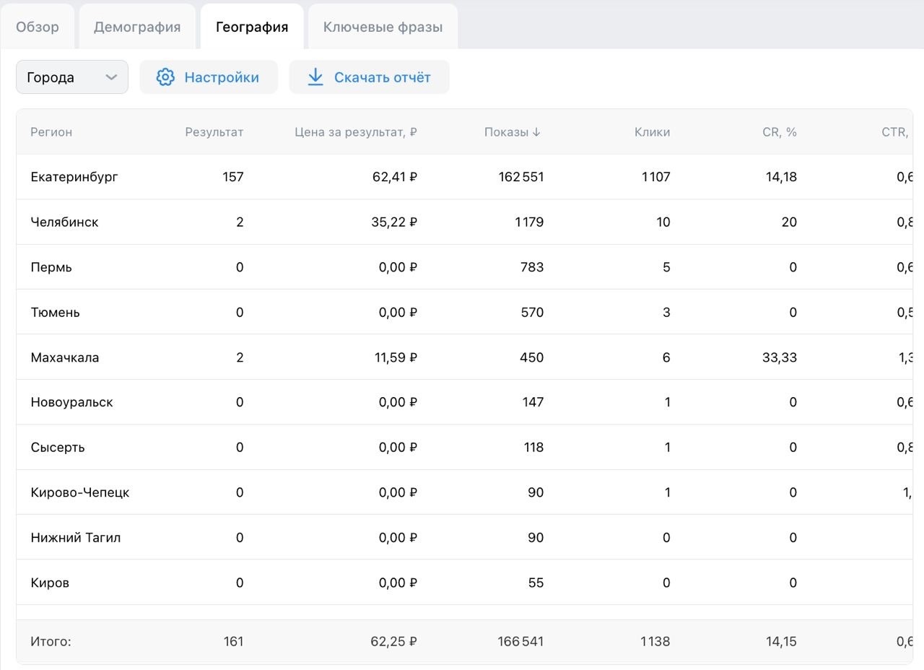Open Настройки button
Screen dimensions: 924x670
click(x=209, y=77)
